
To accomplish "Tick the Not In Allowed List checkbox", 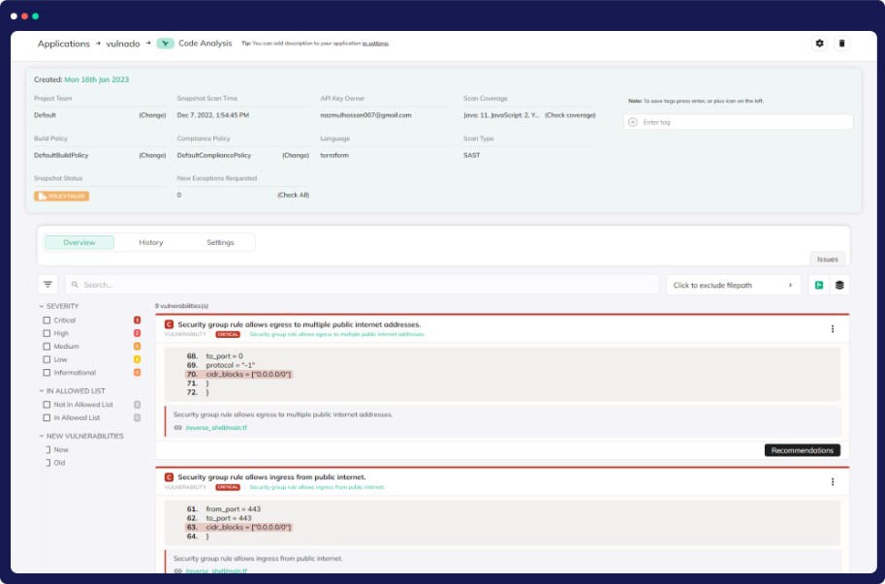I will 47,405.
